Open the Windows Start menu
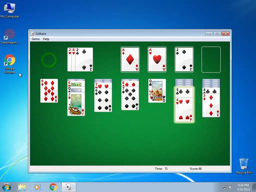The width and height of the screenshot is (256, 192). (x=7, y=187)
